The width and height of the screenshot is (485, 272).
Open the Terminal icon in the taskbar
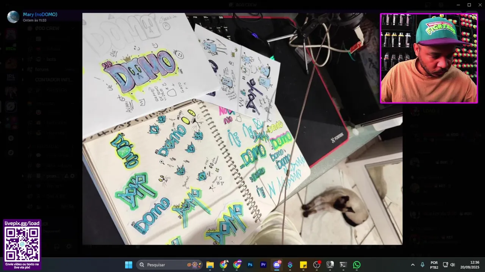343,265
